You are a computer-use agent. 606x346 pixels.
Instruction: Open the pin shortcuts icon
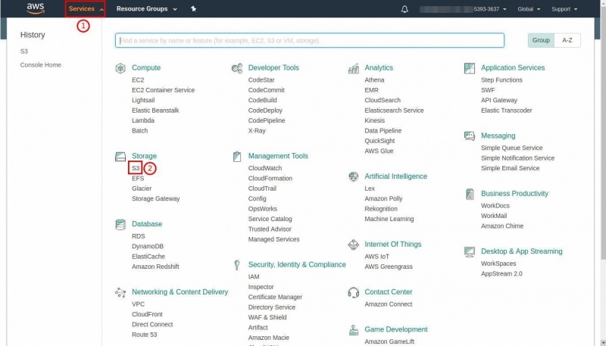pyautogui.click(x=194, y=8)
